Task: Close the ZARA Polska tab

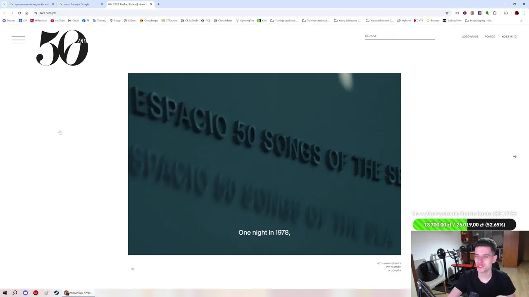Action: [x=151, y=4]
